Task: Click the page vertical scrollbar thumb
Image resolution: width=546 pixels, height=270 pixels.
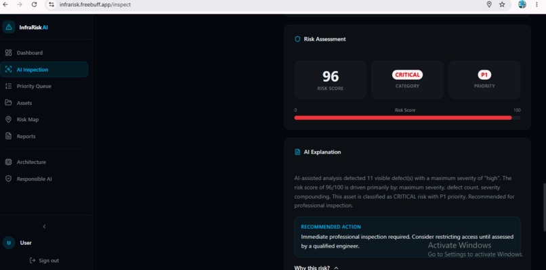Action: pos(544,206)
